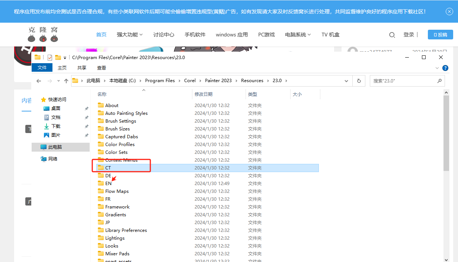Click the Explorer forward arrow

[x=50, y=81]
